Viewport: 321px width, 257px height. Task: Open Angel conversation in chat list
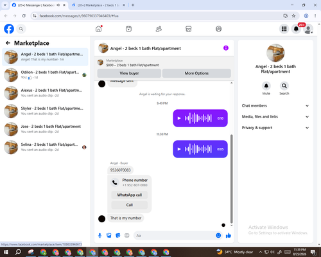pyautogui.click(x=45, y=57)
